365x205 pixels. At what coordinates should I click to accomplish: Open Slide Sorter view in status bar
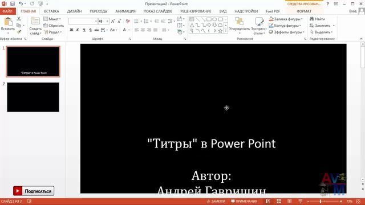tap(279, 201)
